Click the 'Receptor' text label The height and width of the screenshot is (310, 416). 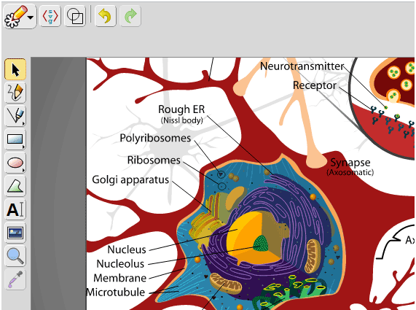click(x=315, y=85)
